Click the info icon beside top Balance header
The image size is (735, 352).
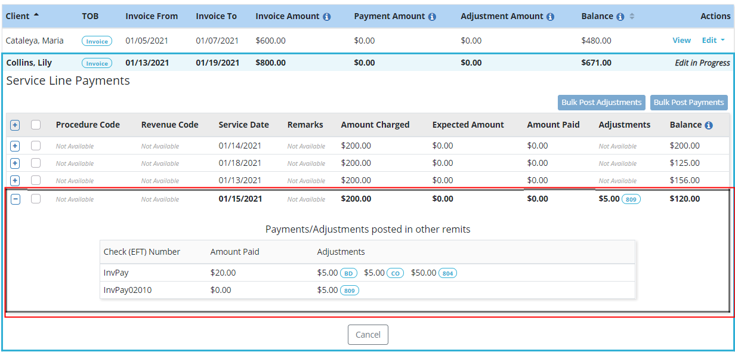pyautogui.click(x=620, y=17)
